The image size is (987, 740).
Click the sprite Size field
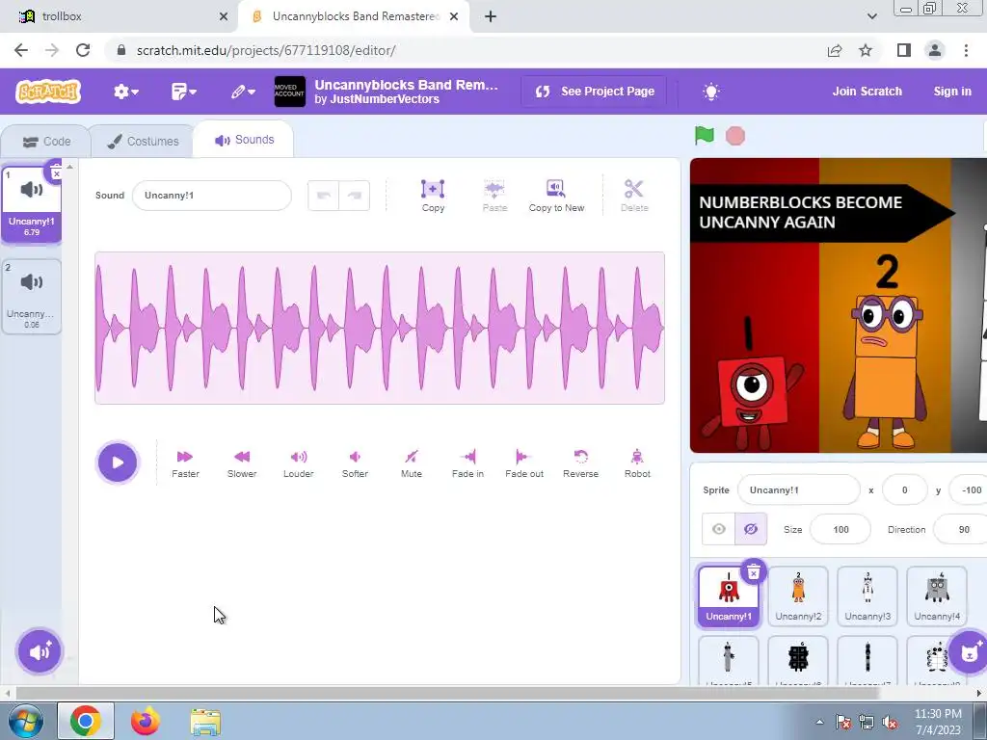840,529
